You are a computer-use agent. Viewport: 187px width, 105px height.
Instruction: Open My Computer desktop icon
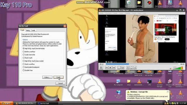click(x=118, y=82)
